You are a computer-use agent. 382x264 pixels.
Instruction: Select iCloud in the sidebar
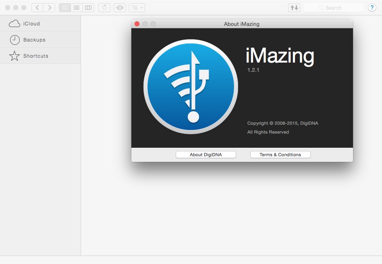(40, 24)
